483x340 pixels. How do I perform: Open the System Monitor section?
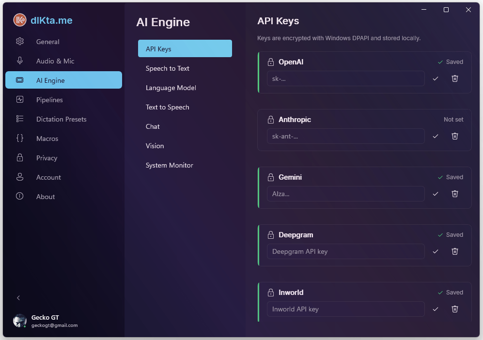185,165
